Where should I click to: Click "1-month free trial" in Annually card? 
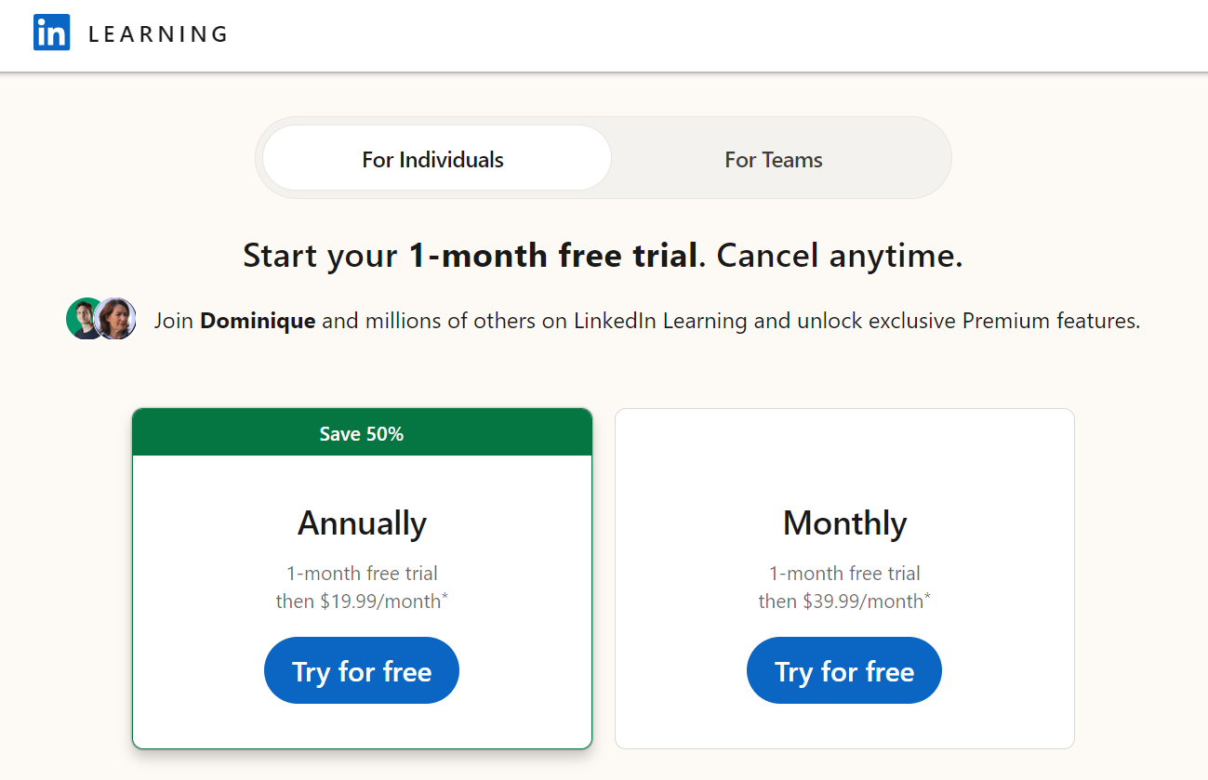(362, 574)
